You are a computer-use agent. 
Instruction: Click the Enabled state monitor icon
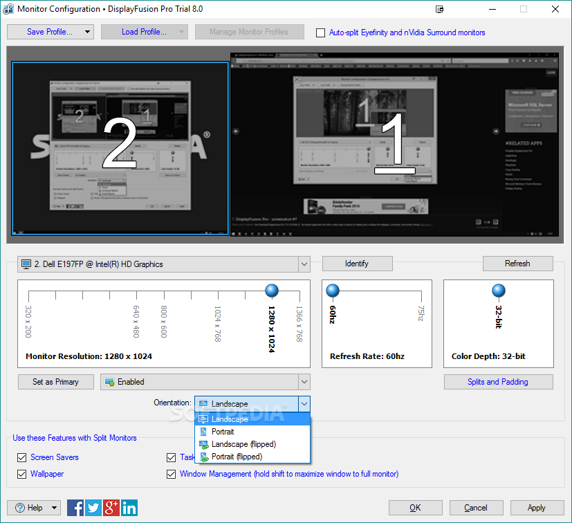109,382
